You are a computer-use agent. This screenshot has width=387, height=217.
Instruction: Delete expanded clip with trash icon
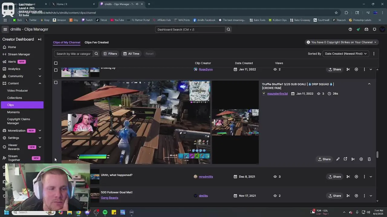tap(369, 159)
